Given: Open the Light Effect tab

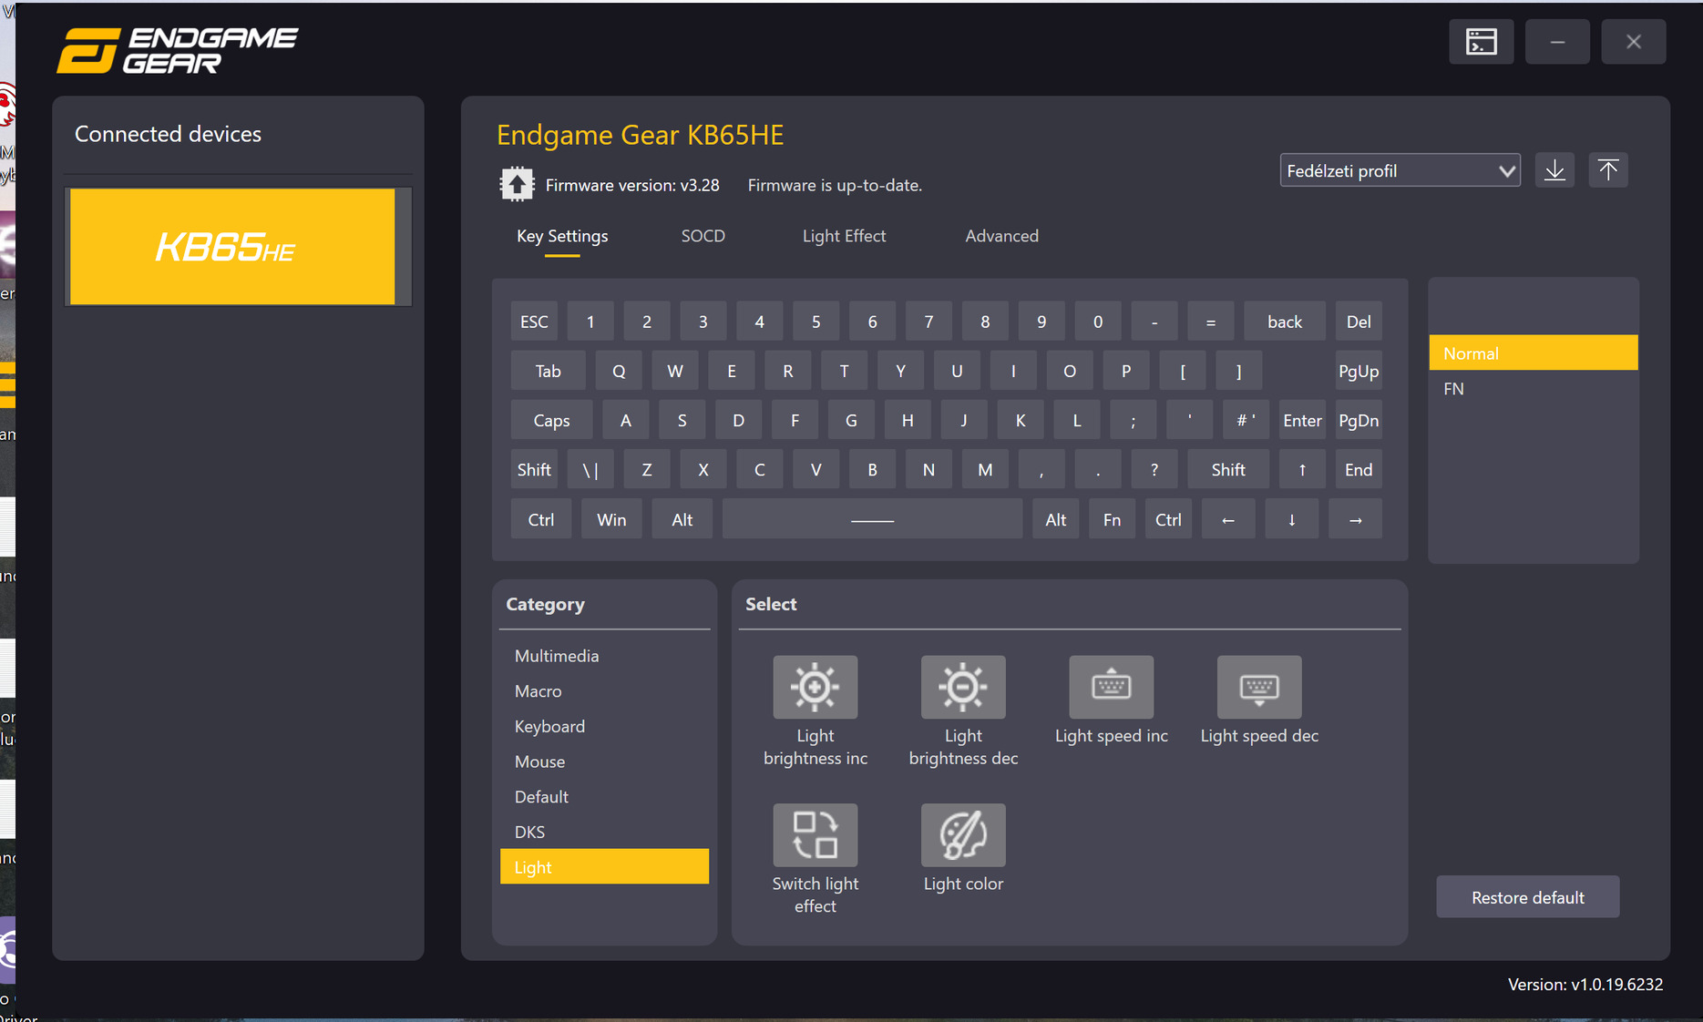Looking at the screenshot, I should (844, 236).
